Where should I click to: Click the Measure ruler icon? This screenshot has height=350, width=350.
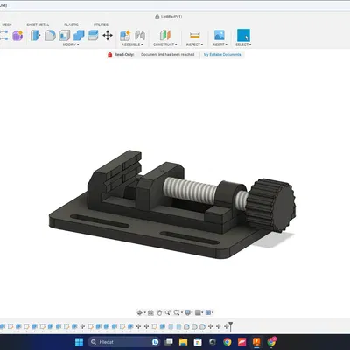(x=194, y=36)
